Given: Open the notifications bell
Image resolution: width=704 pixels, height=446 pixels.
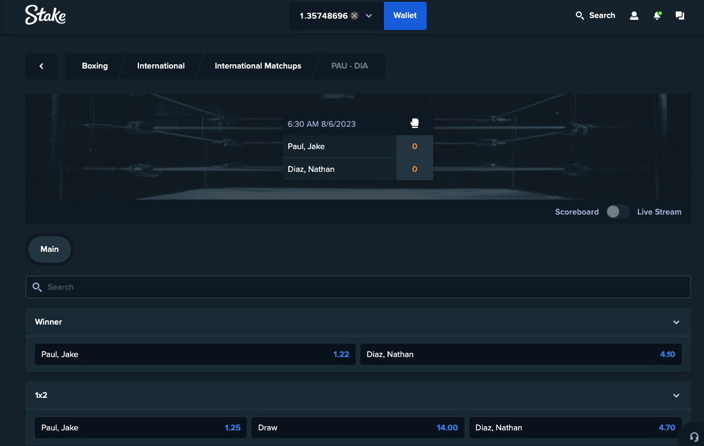Looking at the screenshot, I should [x=657, y=16].
